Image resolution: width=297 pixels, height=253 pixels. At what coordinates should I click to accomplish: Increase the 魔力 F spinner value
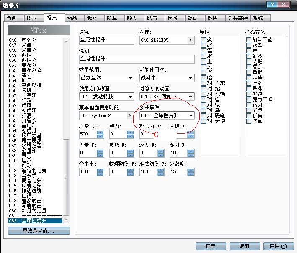[191, 151]
